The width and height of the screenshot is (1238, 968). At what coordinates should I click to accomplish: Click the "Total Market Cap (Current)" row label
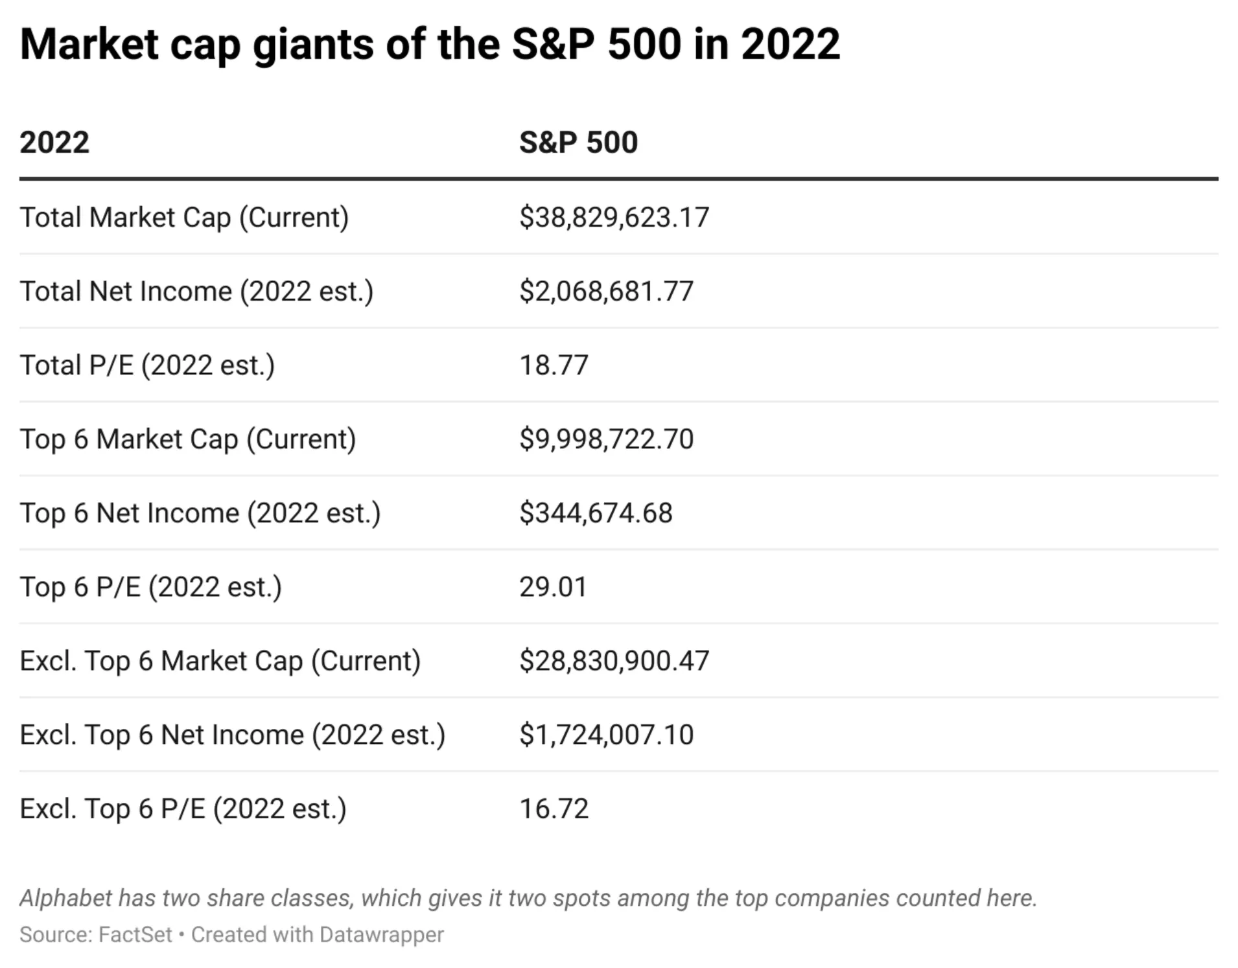(x=184, y=218)
